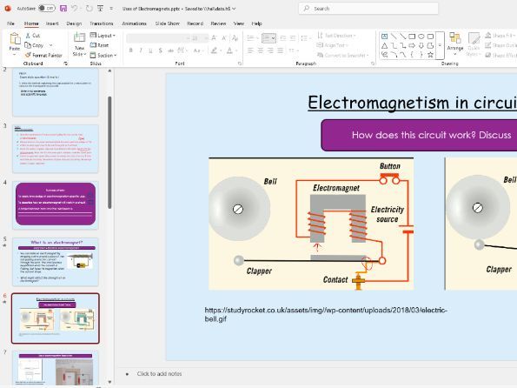Open the Clipboard pane launcher

65,64
